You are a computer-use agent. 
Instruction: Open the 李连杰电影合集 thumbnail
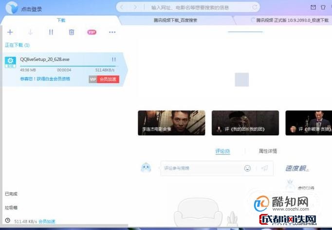(x=171, y=123)
